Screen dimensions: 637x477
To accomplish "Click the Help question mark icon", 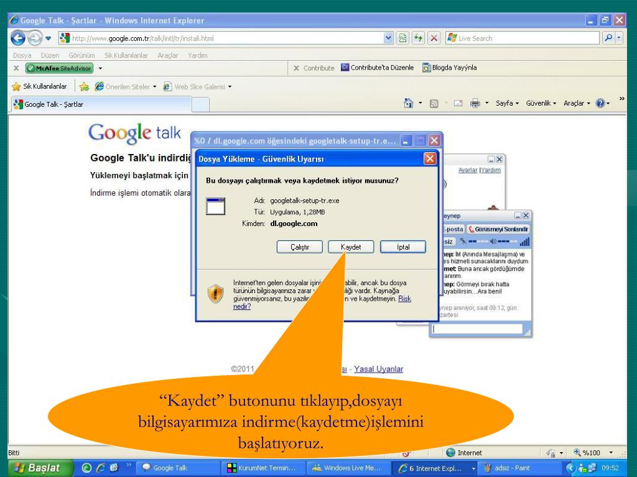I will tap(600, 104).
